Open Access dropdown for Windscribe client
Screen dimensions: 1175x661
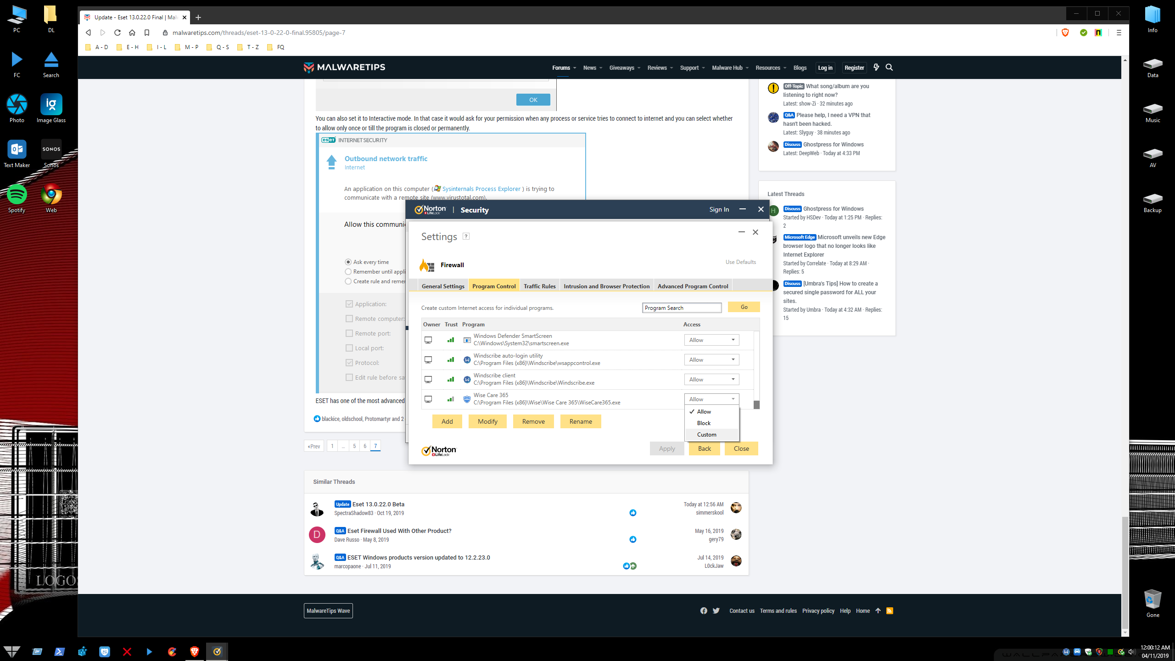click(711, 380)
